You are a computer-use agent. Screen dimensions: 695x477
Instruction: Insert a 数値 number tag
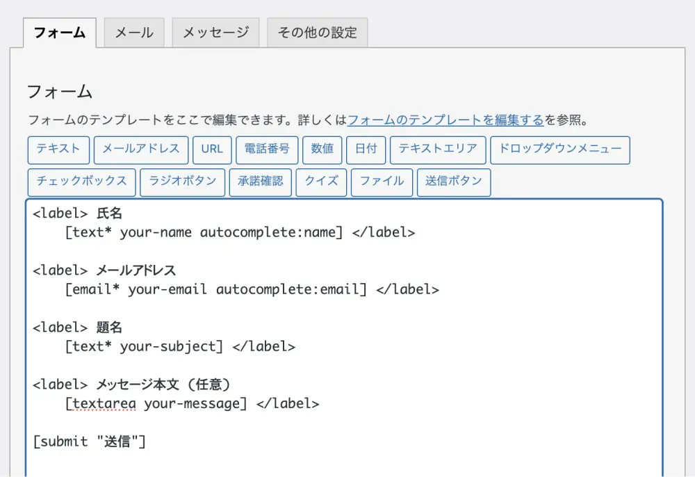coord(322,149)
